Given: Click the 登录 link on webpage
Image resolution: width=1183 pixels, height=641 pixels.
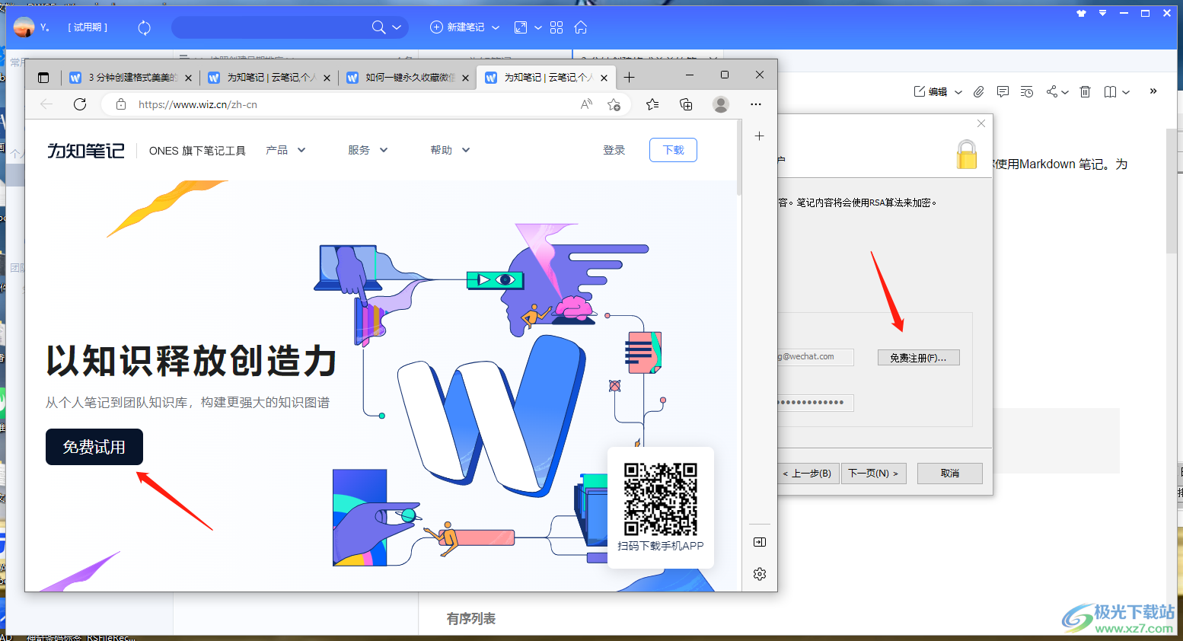Looking at the screenshot, I should 614,150.
